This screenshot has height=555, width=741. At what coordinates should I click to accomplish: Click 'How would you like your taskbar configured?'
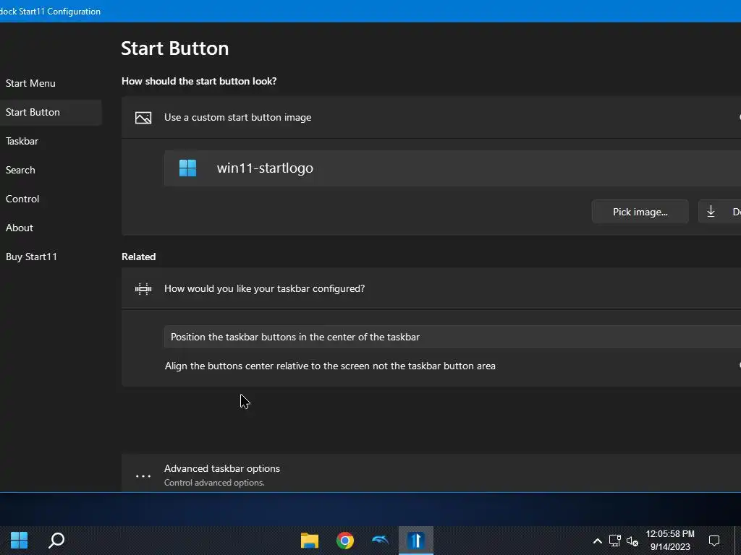tap(264, 289)
